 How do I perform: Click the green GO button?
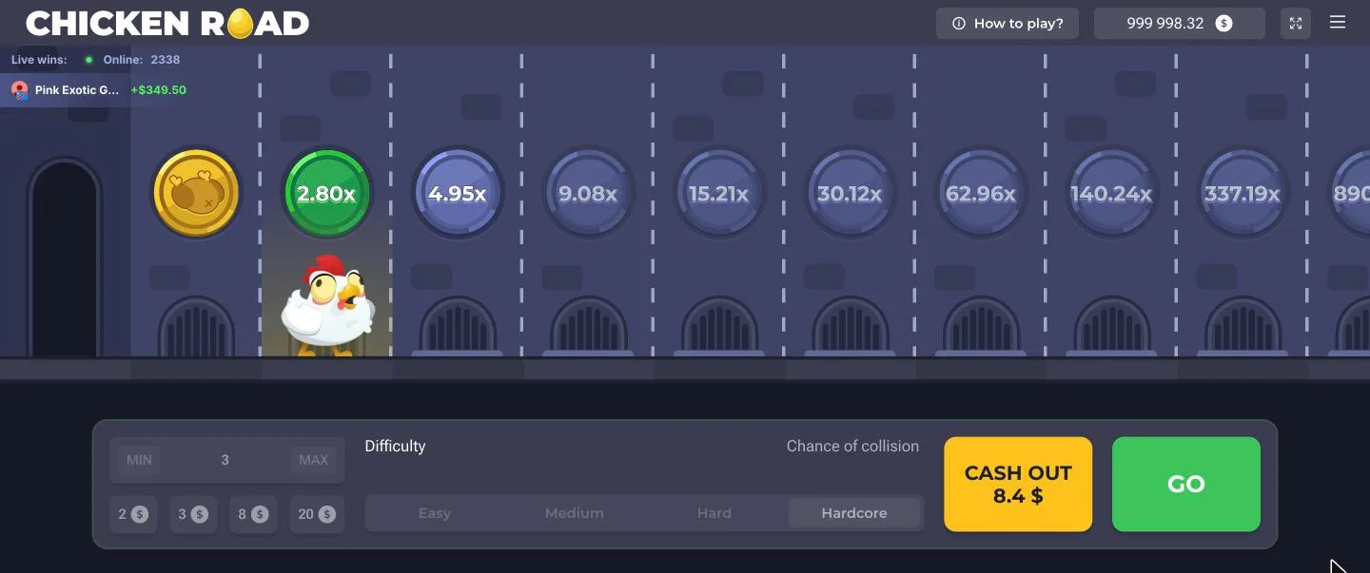point(1186,484)
